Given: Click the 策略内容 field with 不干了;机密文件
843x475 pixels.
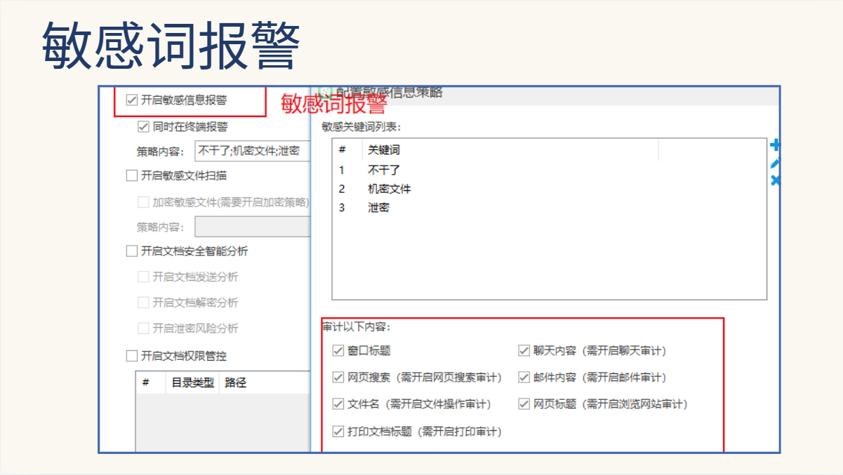Looking at the screenshot, I should coord(251,151).
